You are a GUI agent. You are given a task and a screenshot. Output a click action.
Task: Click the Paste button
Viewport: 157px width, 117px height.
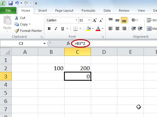tap(7, 24)
